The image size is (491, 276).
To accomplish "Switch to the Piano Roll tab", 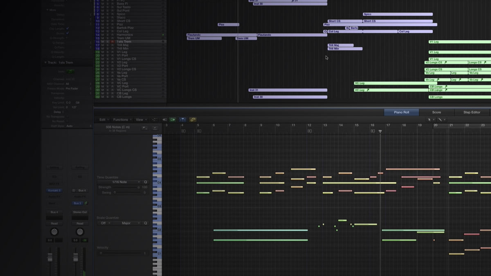I will tap(401, 112).
